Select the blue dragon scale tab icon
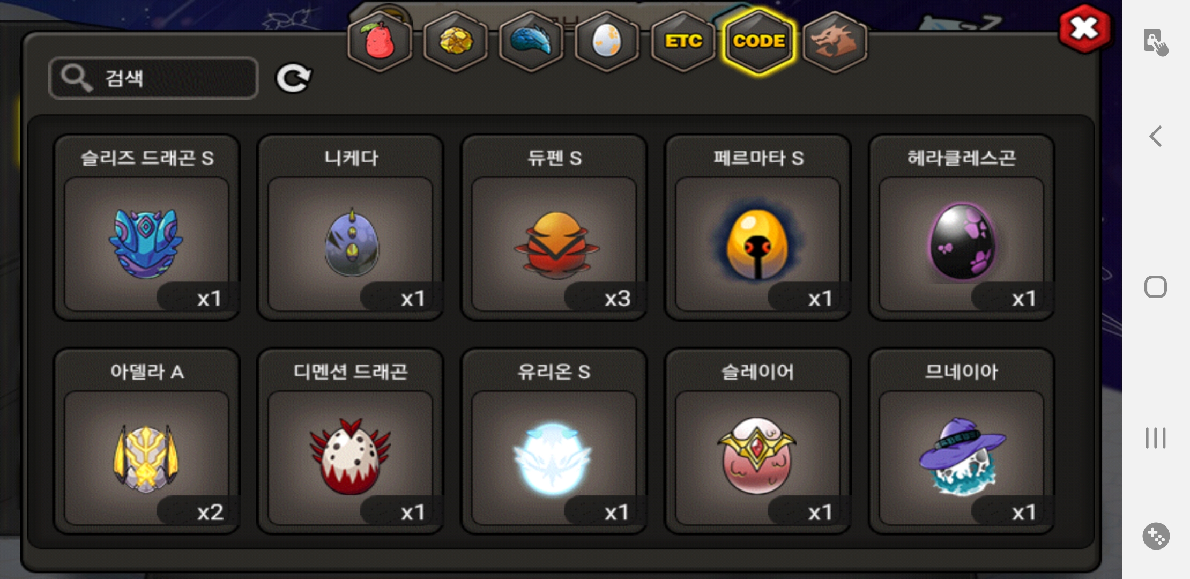Screen dimensions: 1190x579 coord(531,41)
